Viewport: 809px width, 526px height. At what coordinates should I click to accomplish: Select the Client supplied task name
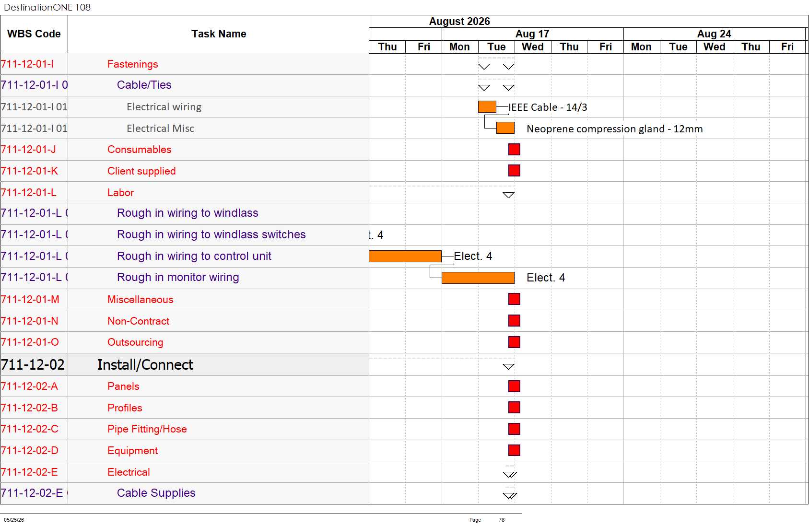[x=141, y=171]
